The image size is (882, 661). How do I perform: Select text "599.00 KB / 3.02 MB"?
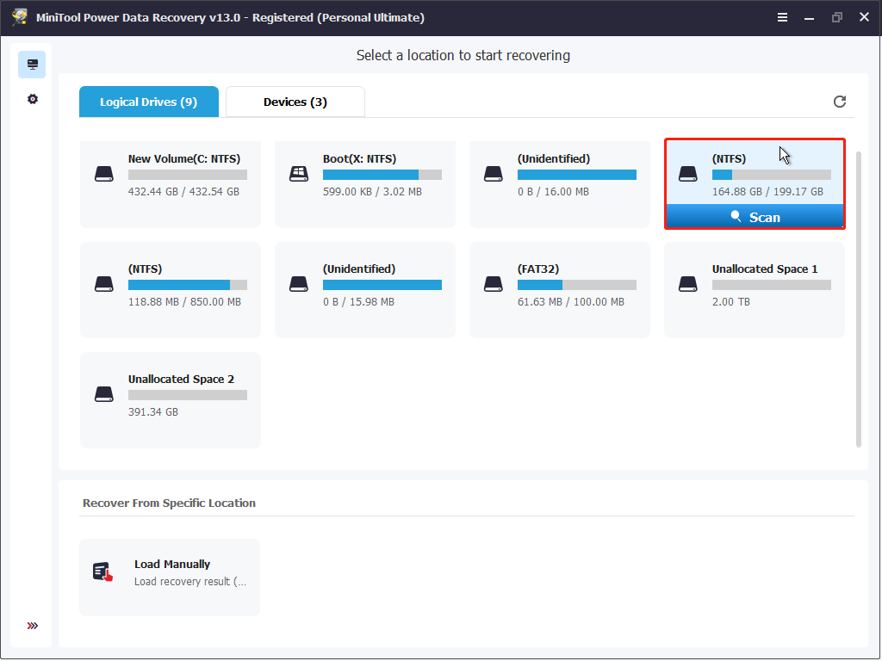pyautogui.click(x=372, y=192)
